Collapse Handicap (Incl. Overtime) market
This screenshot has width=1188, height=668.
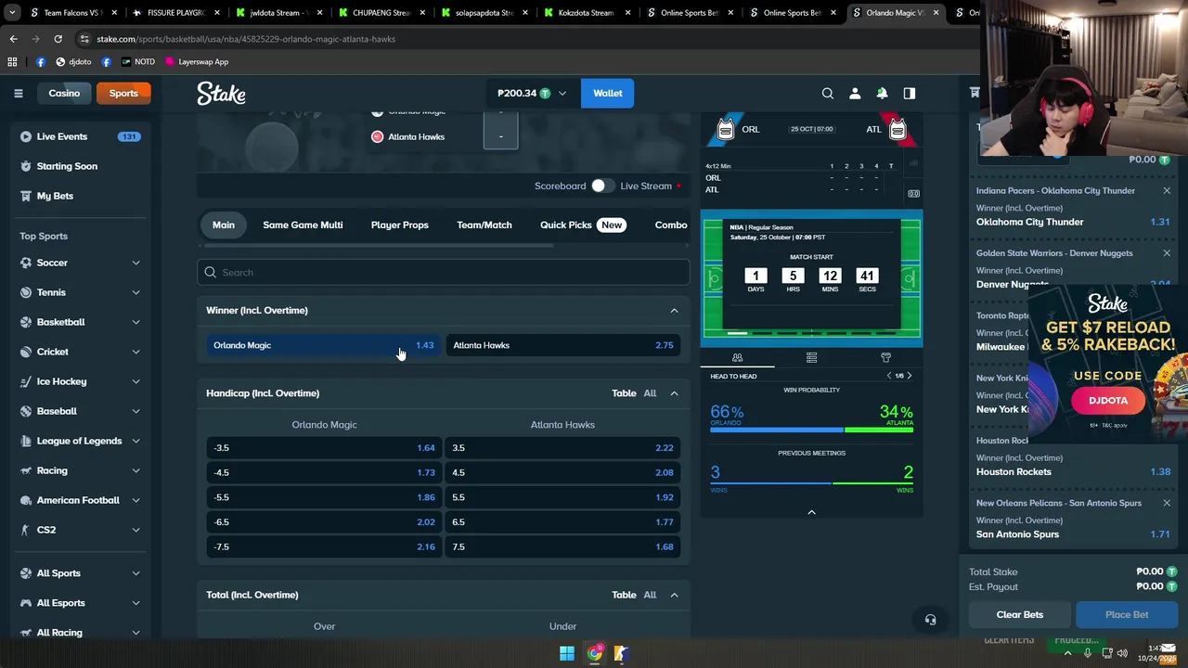pyautogui.click(x=674, y=393)
